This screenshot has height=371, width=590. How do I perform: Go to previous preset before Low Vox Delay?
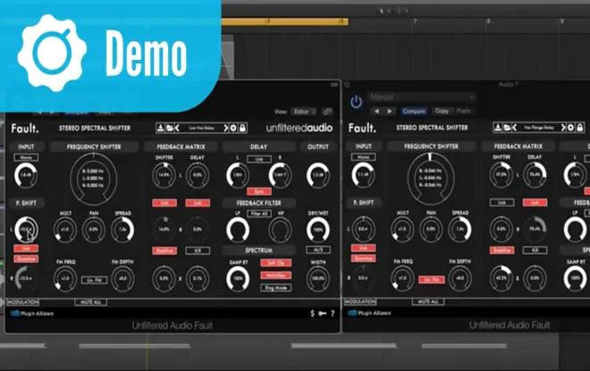point(177,128)
